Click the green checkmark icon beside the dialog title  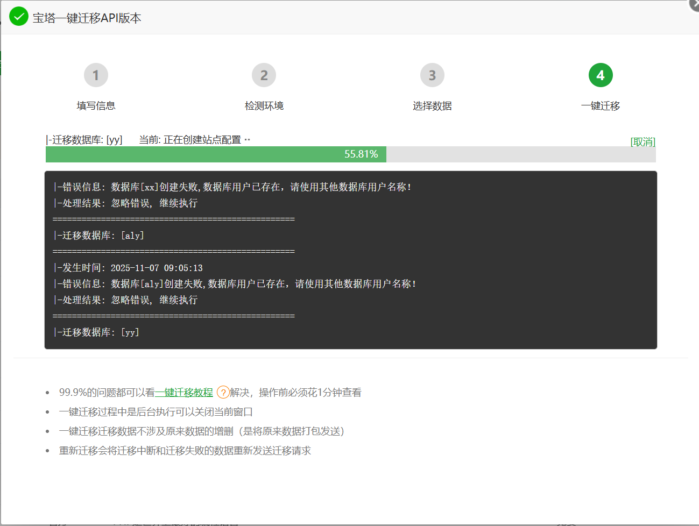(x=18, y=17)
